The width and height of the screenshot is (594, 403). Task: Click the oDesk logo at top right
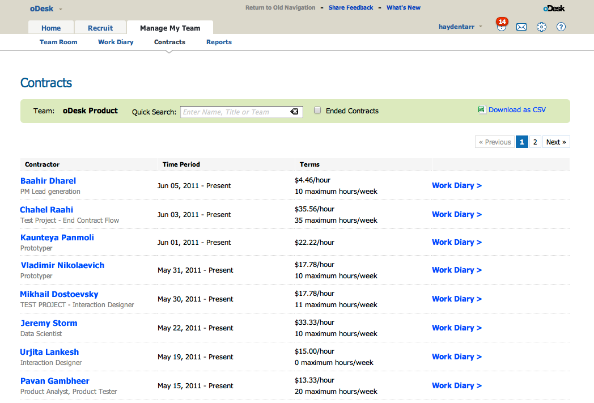(x=554, y=8)
